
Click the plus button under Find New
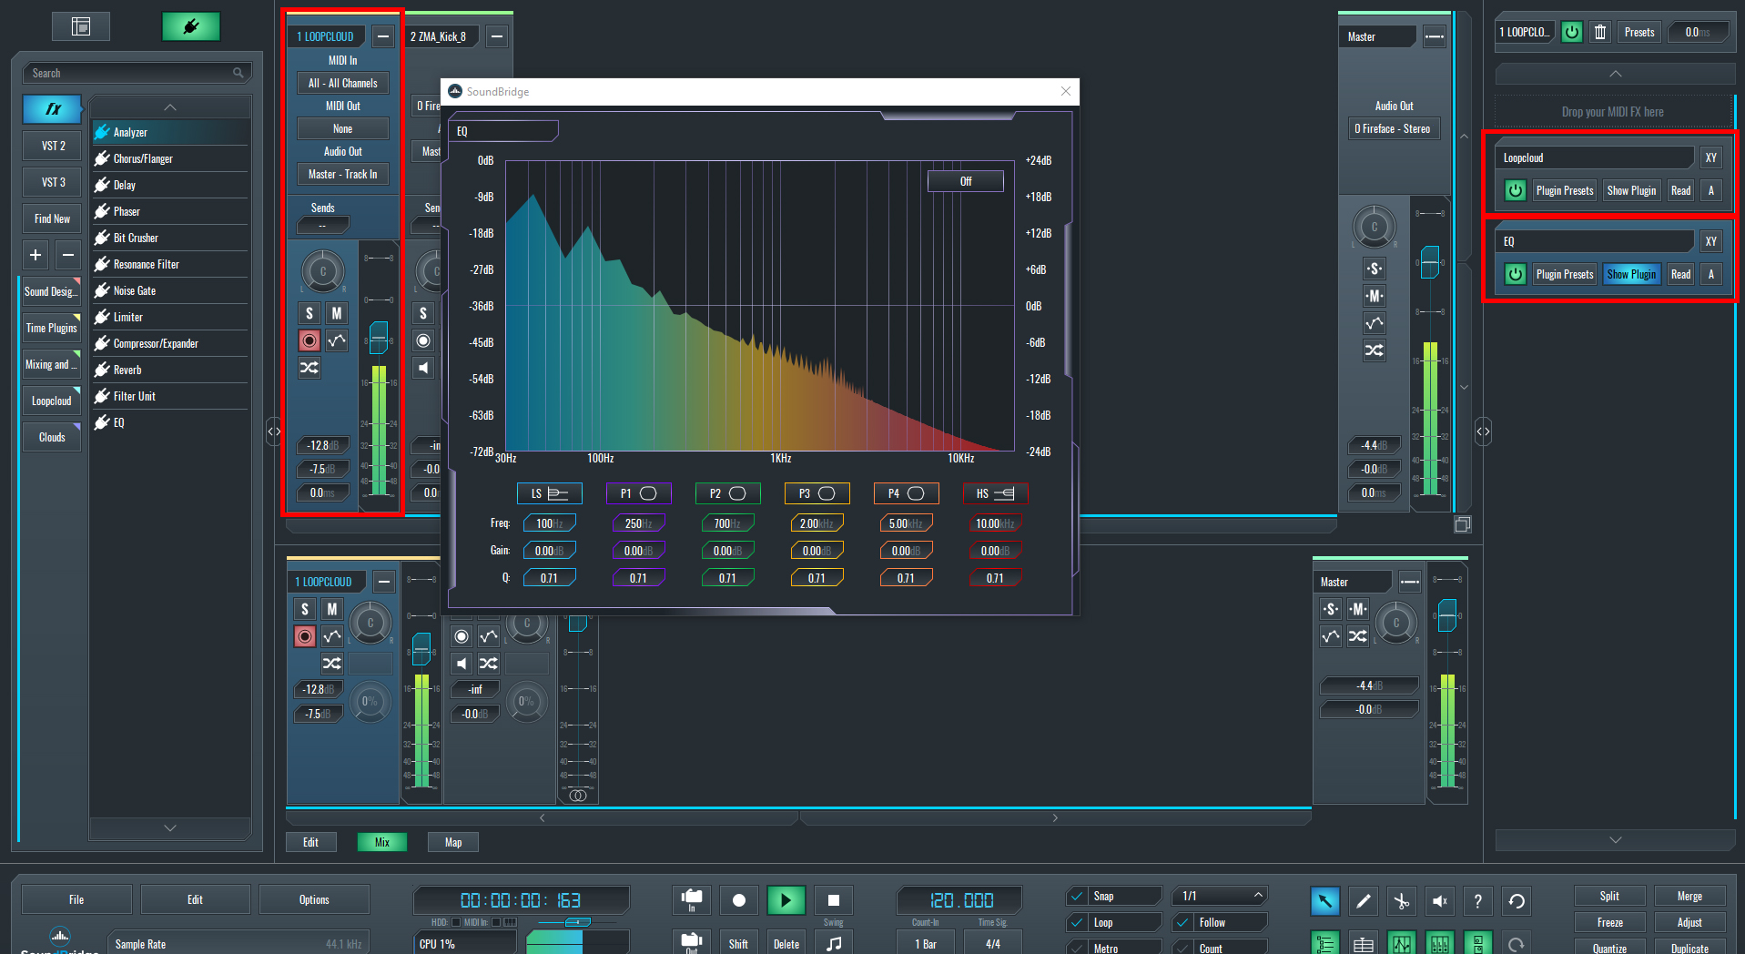(36, 255)
